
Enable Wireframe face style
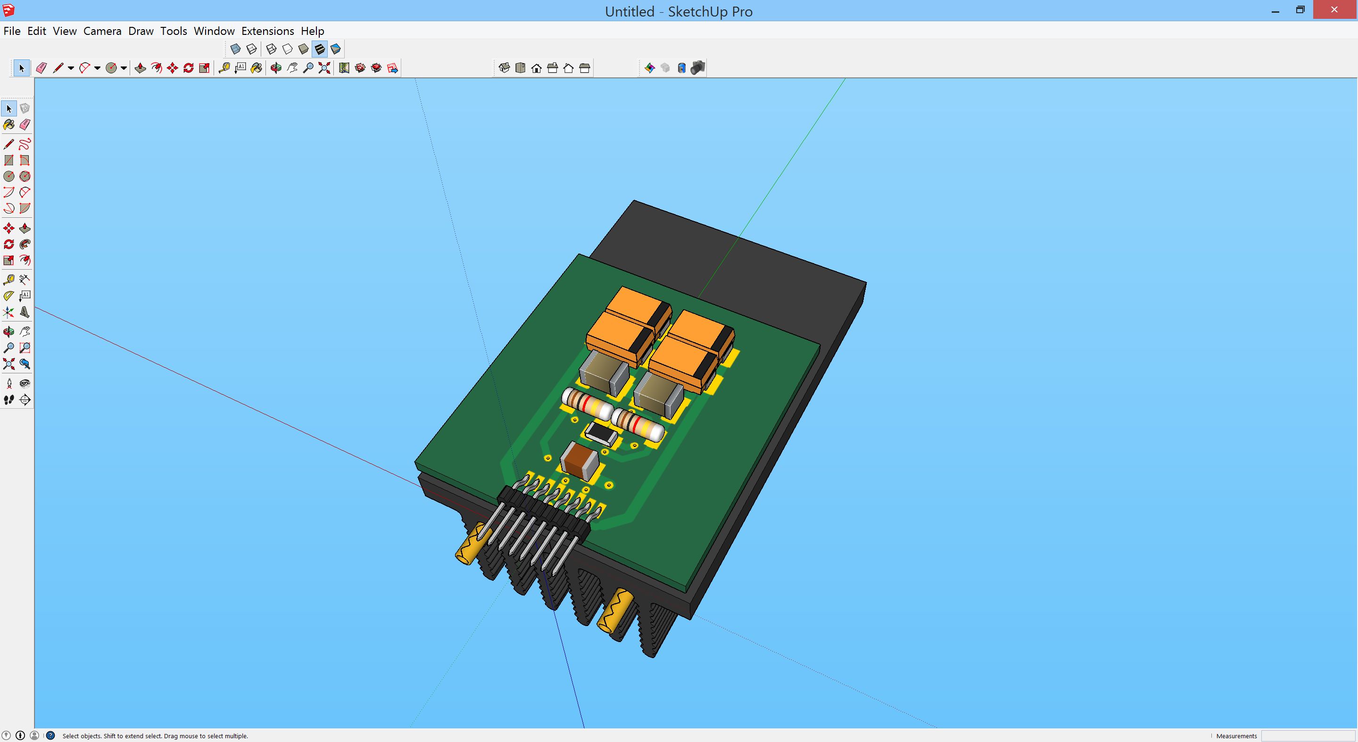(x=272, y=49)
